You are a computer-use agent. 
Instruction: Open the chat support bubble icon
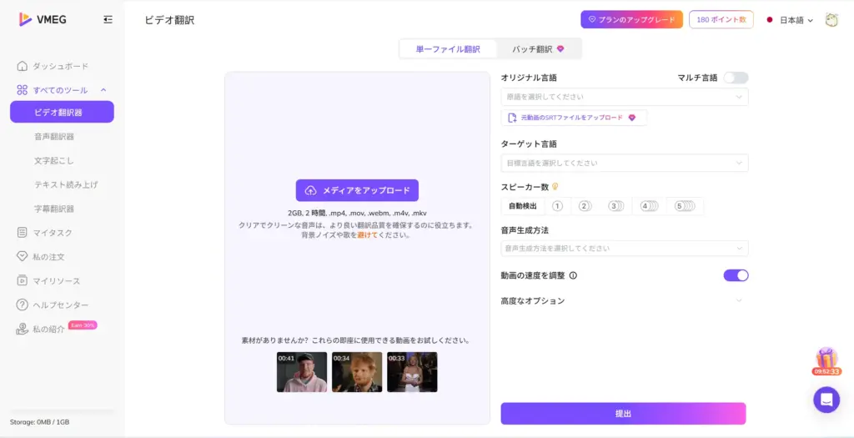[826, 400]
